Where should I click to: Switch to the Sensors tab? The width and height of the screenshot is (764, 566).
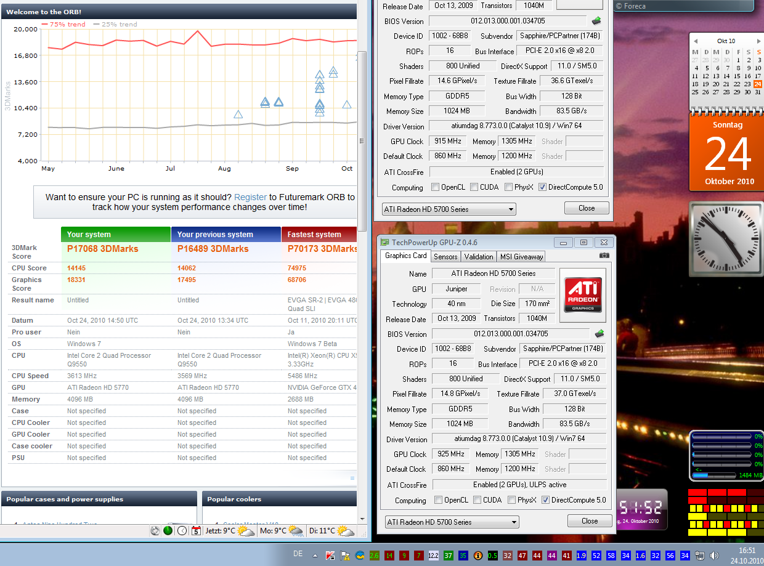click(445, 256)
